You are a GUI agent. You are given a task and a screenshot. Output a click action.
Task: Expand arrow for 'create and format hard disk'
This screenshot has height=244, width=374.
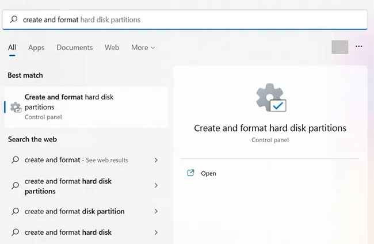click(156, 232)
